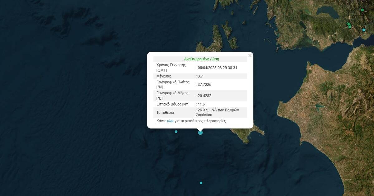The width and height of the screenshot is (374, 196).
Task: Open the 'κλικ' link for more information
Action: [x=170, y=121]
